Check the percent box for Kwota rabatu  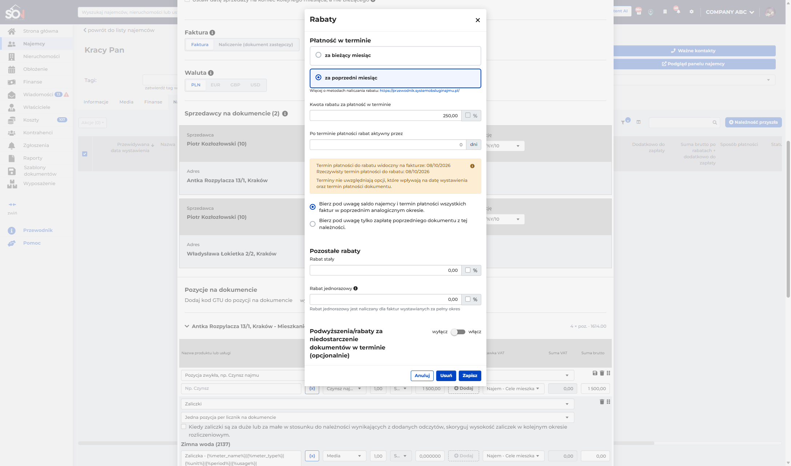[468, 115]
